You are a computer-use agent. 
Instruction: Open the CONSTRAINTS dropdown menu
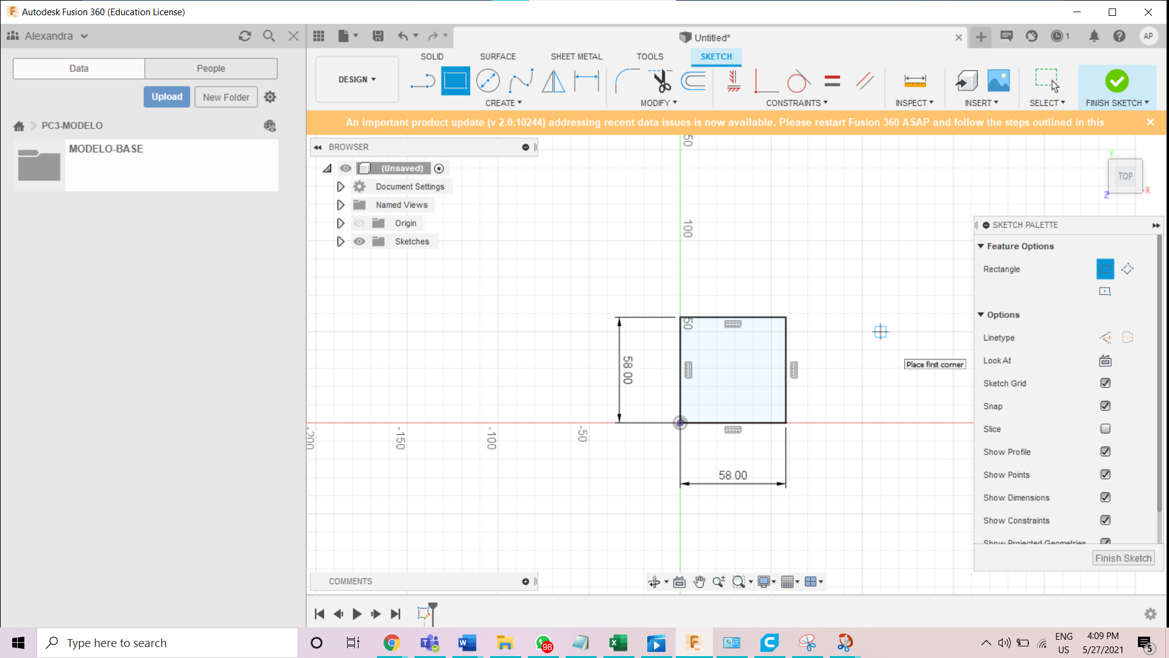pyautogui.click(x=797, y=103)
